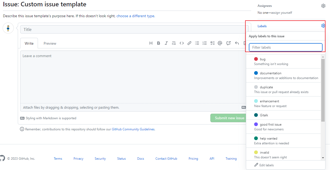Click the heading formatting icon
The width and height of the screenshot is (330, 170).
pyautogui.click(x=151, y=43)
